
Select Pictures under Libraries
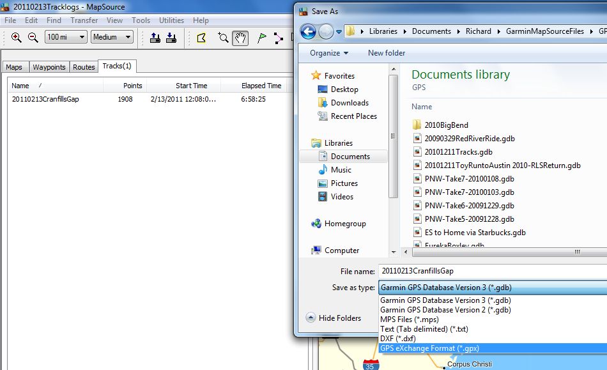click(x=338, y=183)
